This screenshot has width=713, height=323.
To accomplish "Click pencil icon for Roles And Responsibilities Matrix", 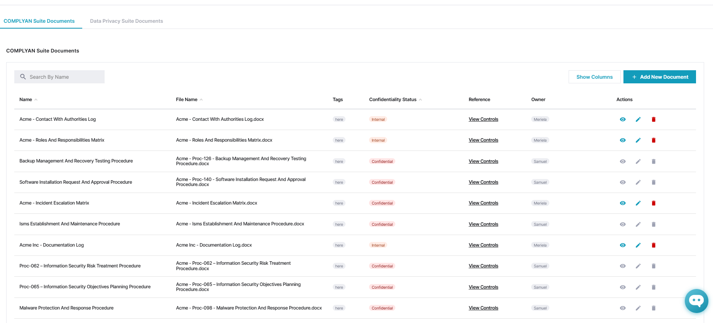I will click(638, 140).
